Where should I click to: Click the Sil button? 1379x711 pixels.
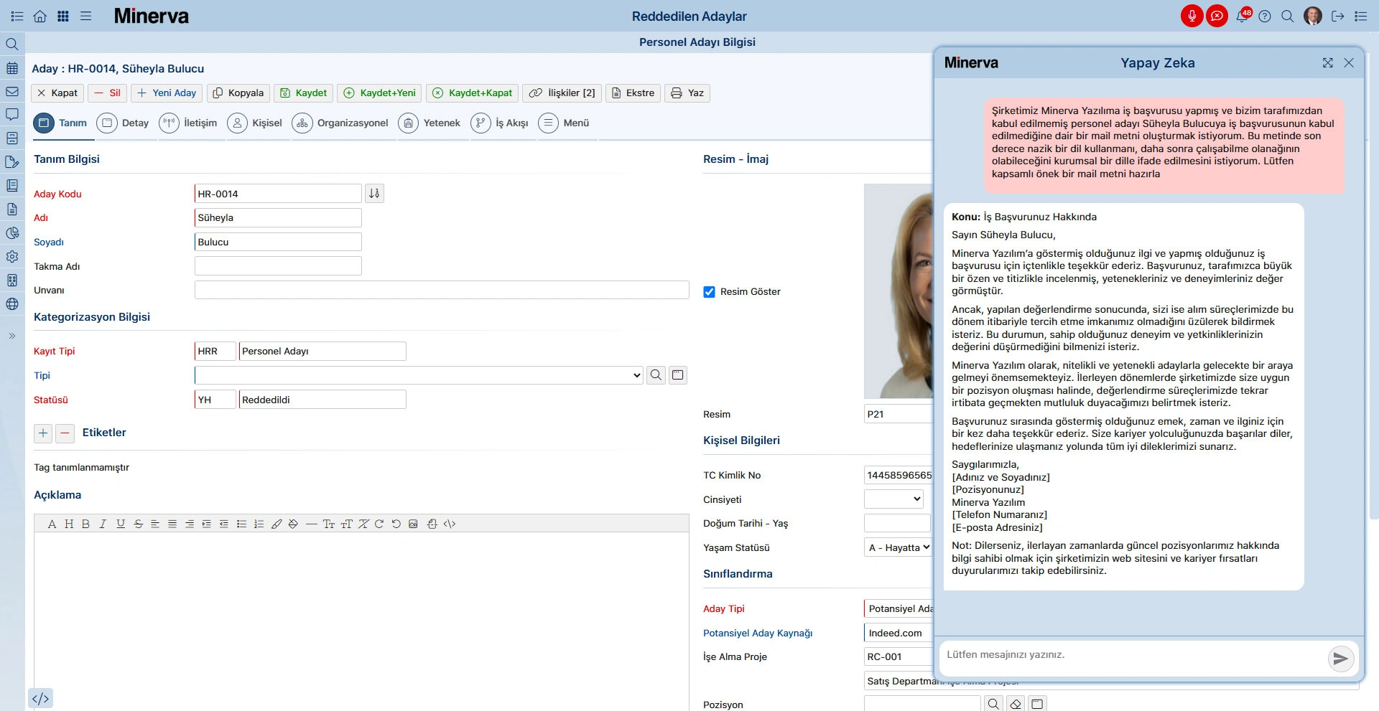tap(108, 93)
